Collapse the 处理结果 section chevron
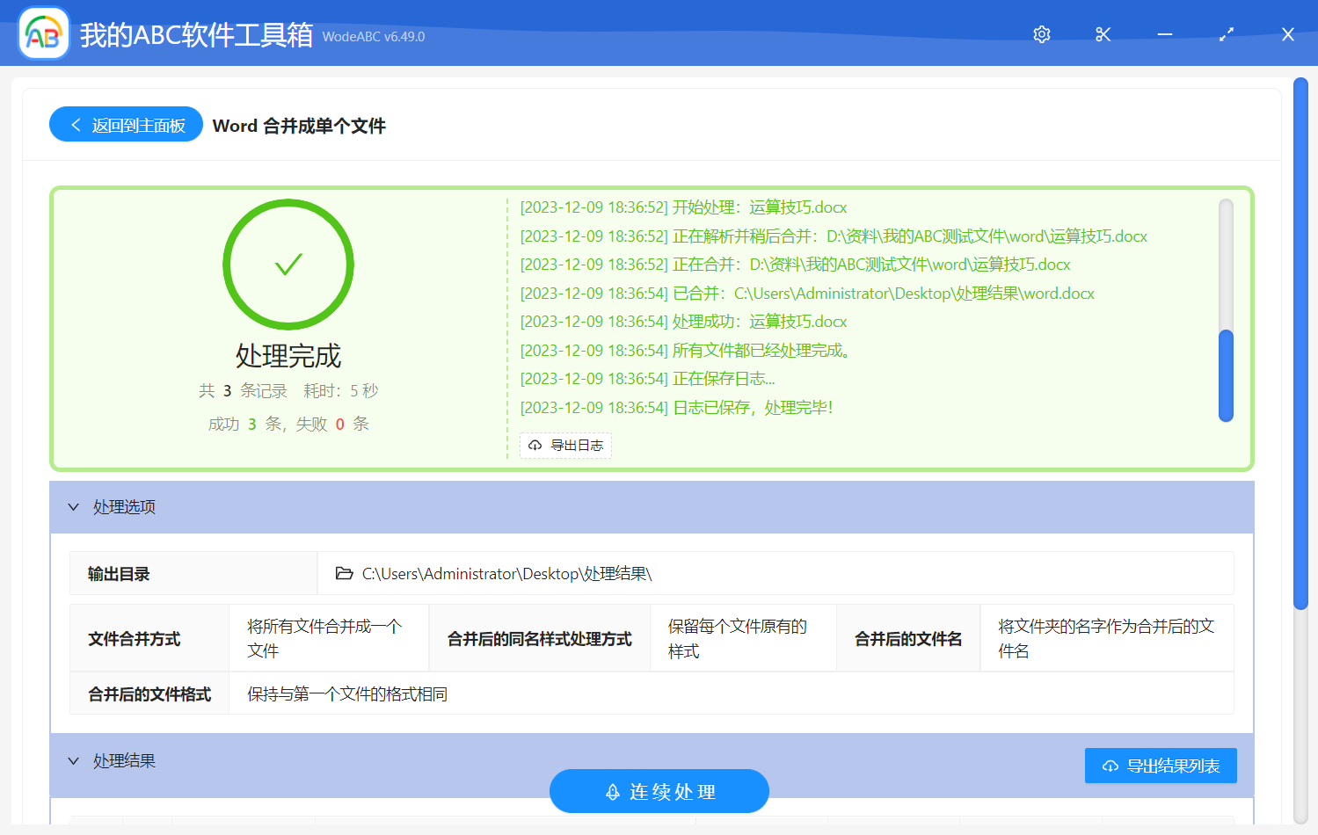The image size is (1318, 835). 74,761
